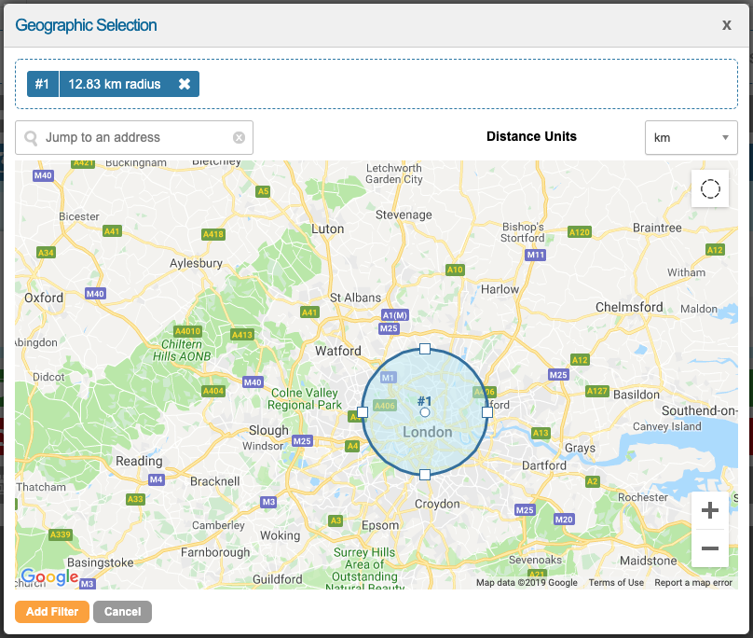The image size is (753, 638).
Task: Focus the Jump to an address field
Action: (135, 137)
